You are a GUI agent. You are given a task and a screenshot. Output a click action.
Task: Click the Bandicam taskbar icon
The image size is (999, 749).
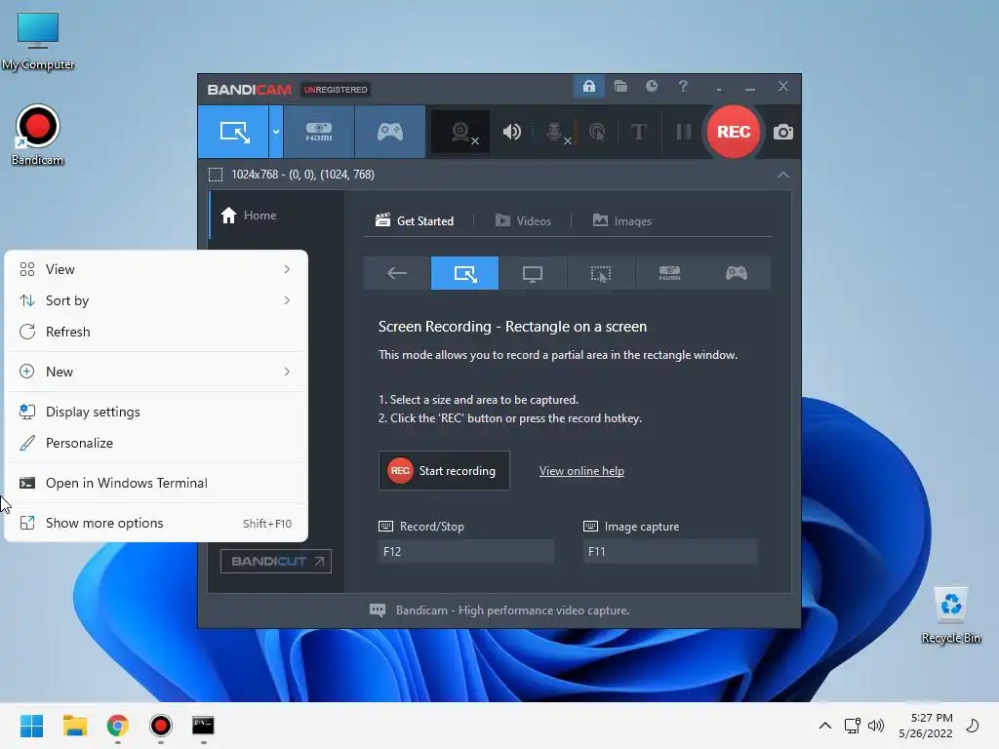pyautogui.click(x=161, y=726)
